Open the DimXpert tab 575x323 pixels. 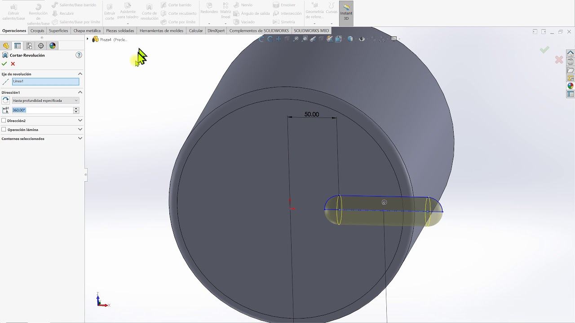[216, 31]
